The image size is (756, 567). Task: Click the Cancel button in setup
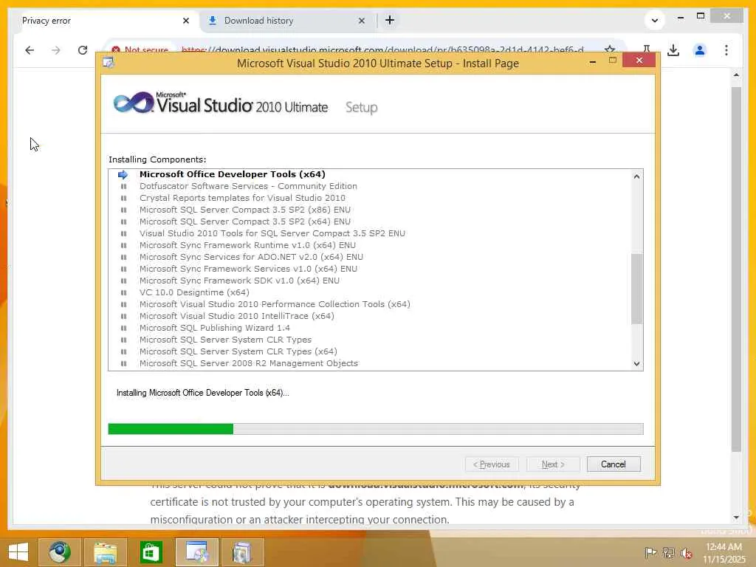614,464
